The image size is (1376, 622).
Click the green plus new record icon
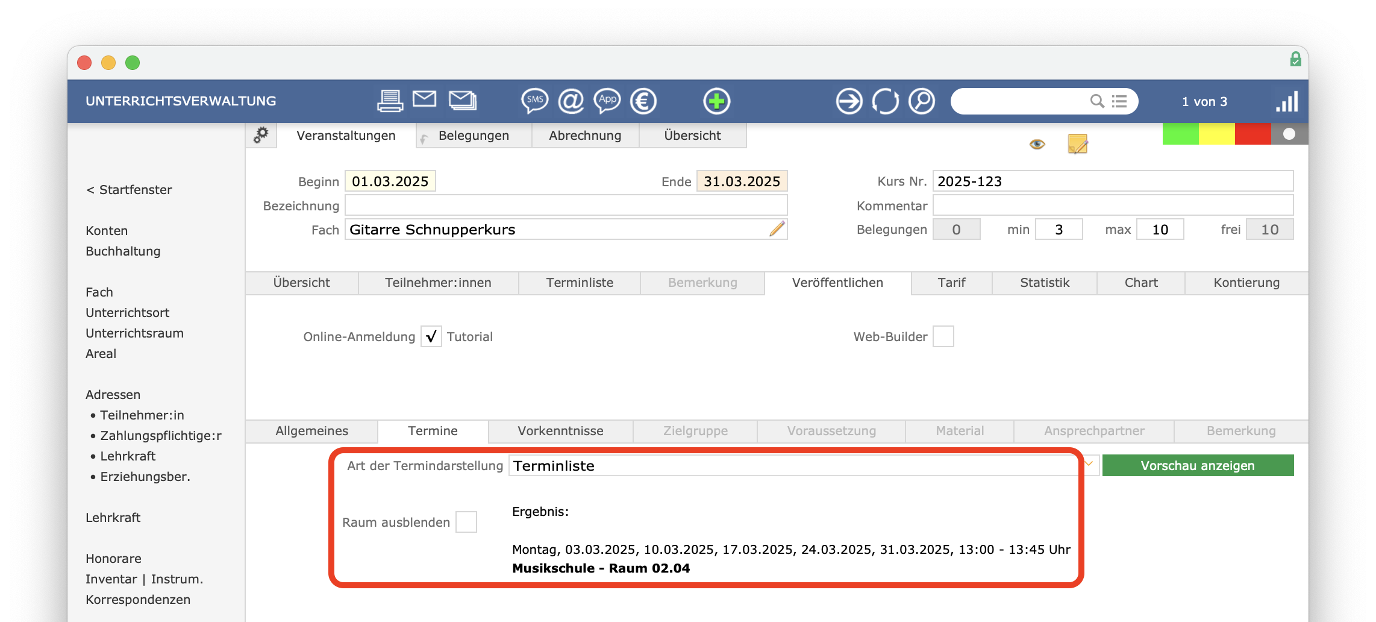(717, 101)
